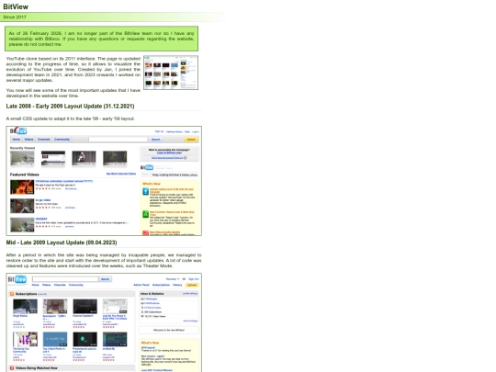Viewport: 496px width, 372px height.
Task: Open the dark thumbnail with the teal circle
Action: [85, 340]
